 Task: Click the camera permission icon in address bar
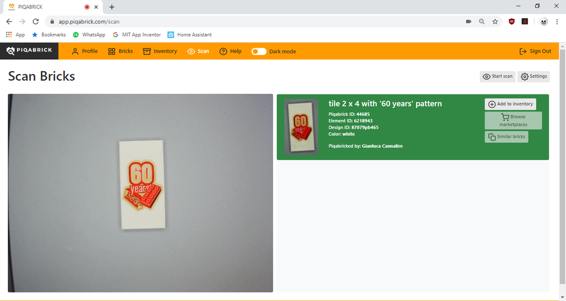pos(469,21)
